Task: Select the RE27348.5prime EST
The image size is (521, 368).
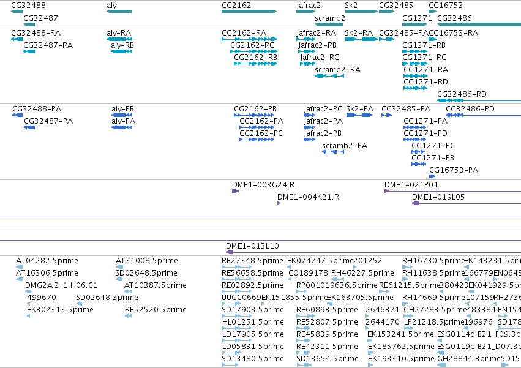Action: 236,267
